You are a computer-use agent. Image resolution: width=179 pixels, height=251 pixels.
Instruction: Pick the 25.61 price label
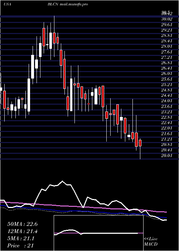pos(167,79)
